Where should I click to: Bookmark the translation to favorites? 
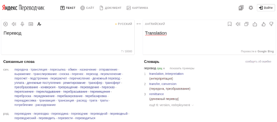coord(230,24)
